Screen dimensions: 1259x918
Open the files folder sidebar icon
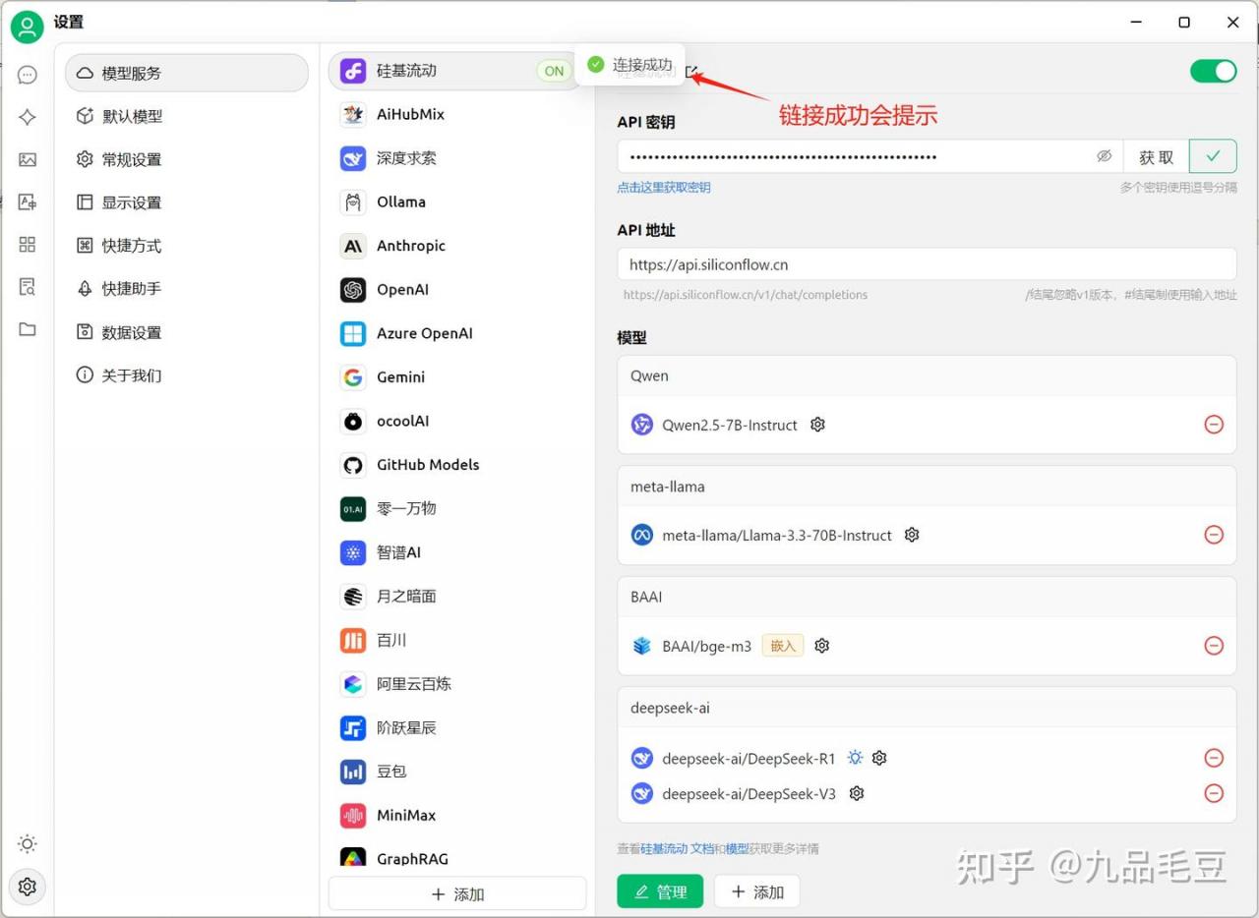[x=28, y=329]
